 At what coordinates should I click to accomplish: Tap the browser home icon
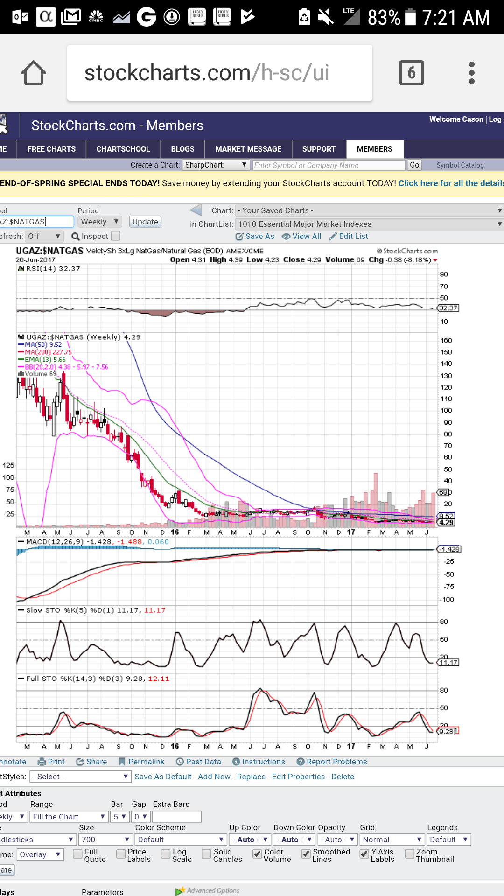[34, 73]
